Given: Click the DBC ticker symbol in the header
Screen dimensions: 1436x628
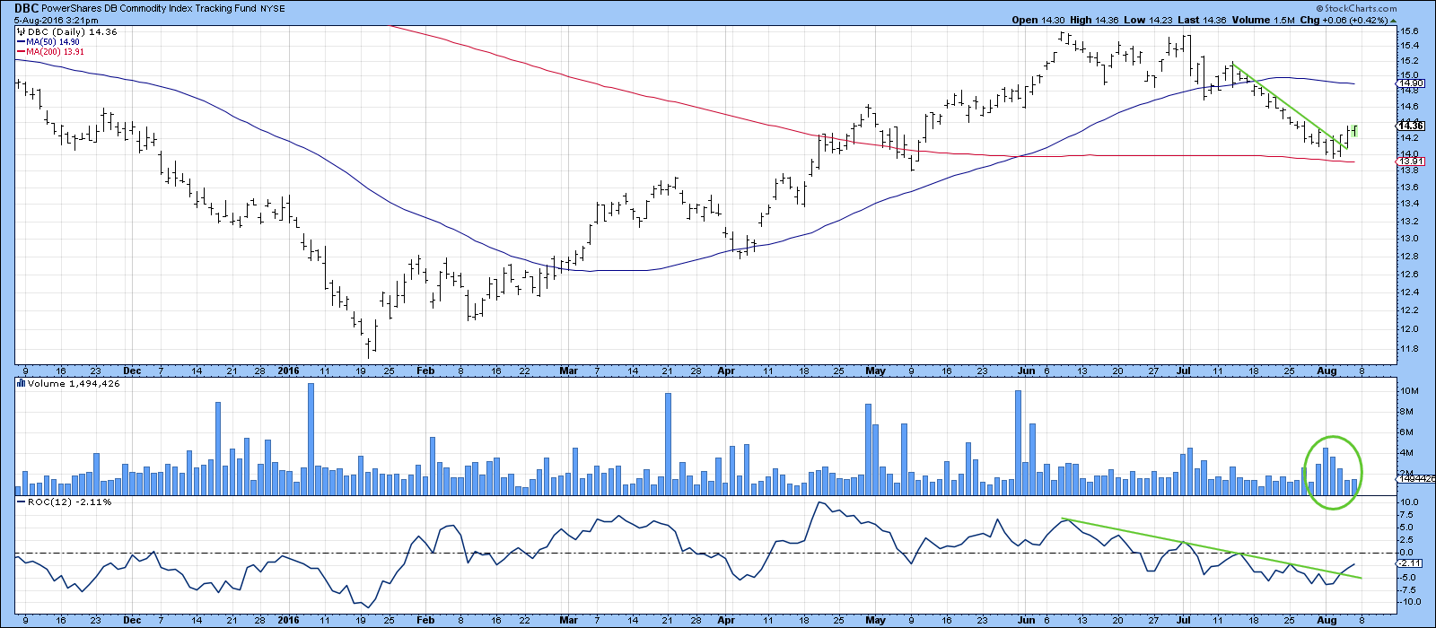Looking at the screenshot, I should point(26,7).
